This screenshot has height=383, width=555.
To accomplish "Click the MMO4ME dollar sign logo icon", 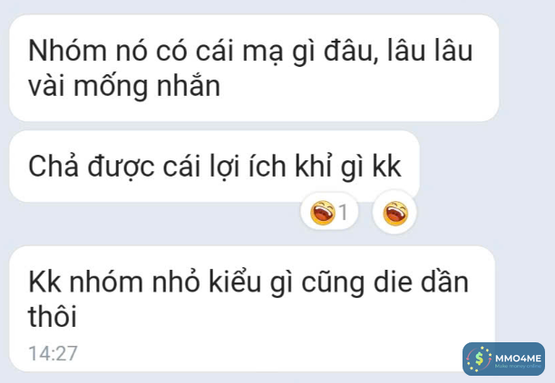I will 479,359.
